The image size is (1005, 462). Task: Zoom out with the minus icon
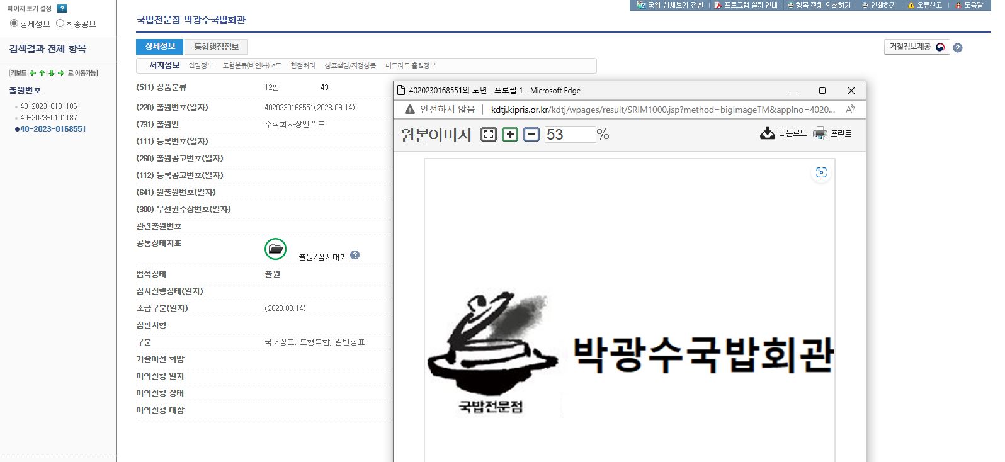pos(531,135)
